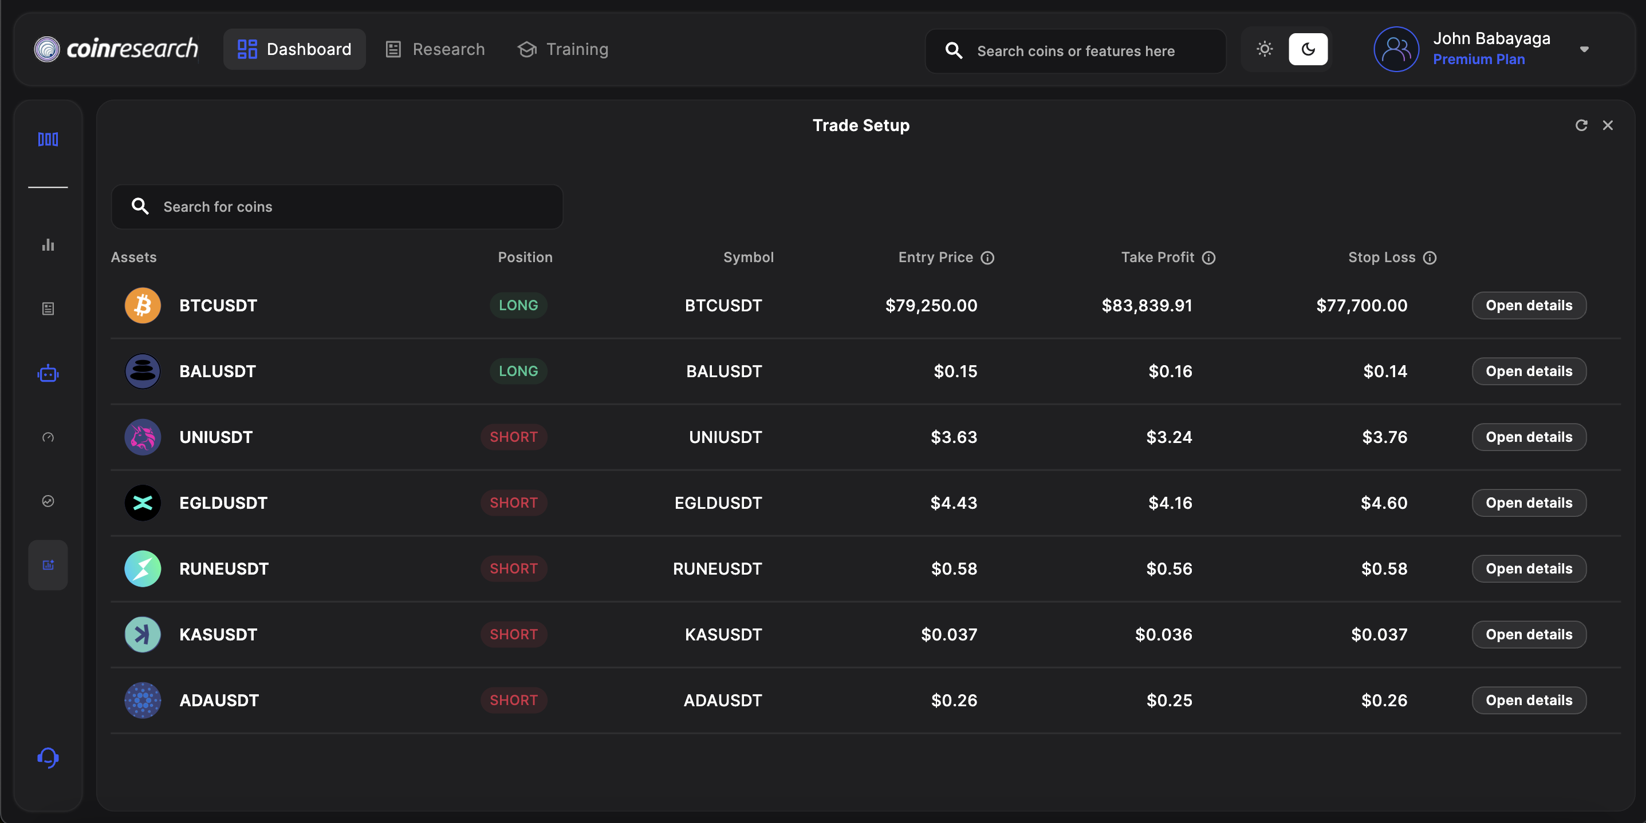
Task: Click the LONG badge for BALUSDT
Action: click(518, 371)
